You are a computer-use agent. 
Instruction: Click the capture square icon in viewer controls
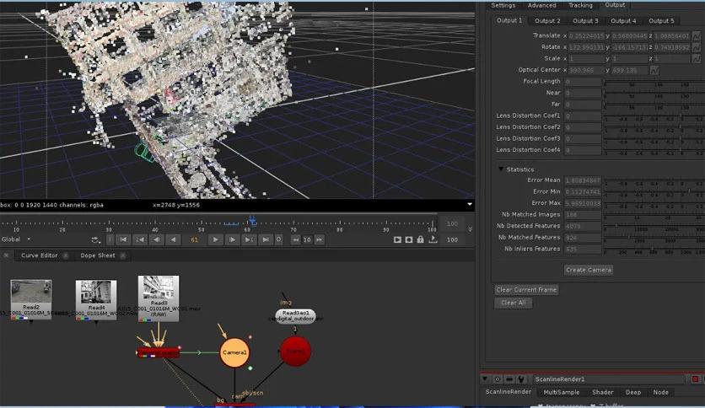(409, 239)
